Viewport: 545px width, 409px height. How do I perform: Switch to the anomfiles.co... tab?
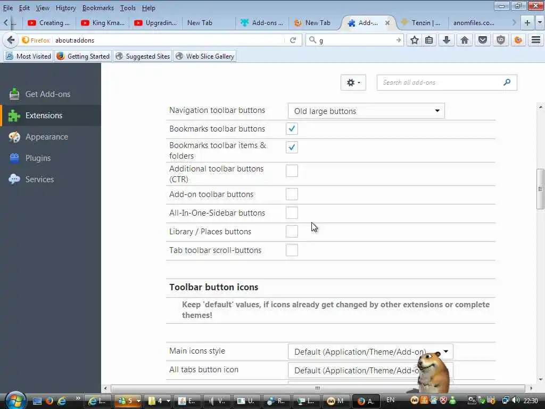474,23
